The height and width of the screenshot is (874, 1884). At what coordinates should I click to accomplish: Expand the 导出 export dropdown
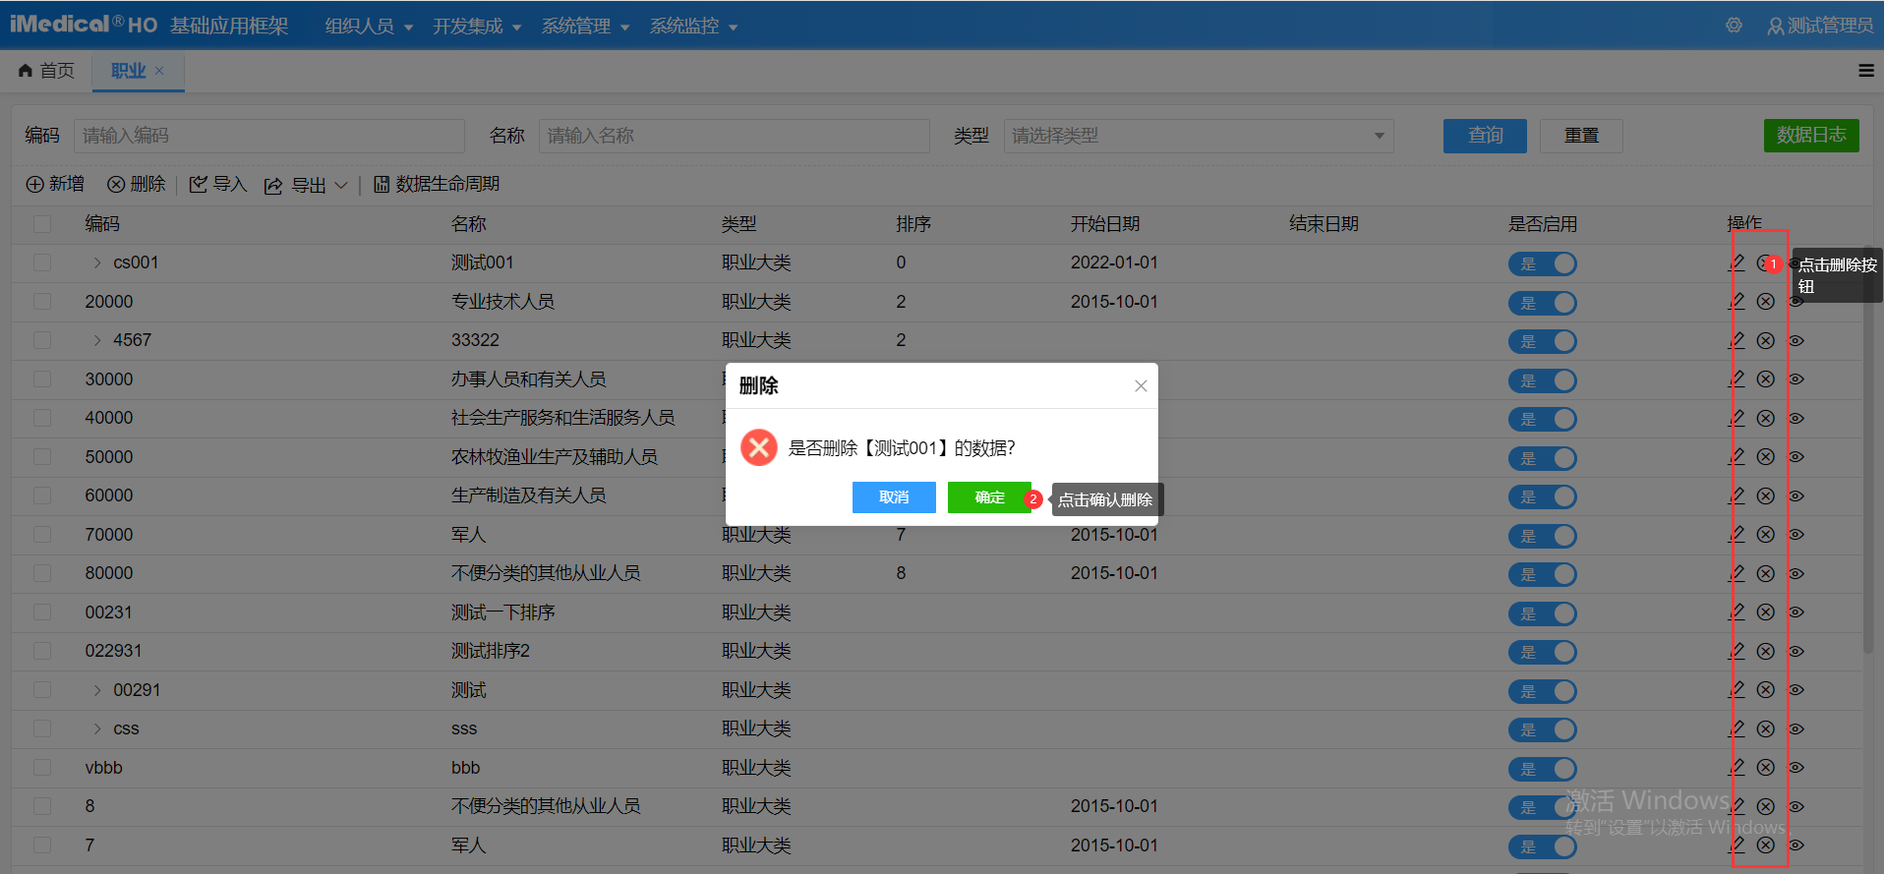tap(340, 185)
